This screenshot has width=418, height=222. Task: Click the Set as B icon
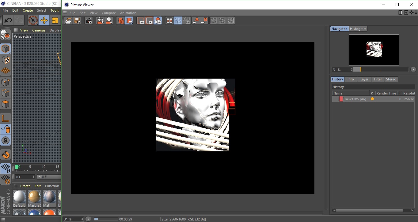tap(204, 20)
